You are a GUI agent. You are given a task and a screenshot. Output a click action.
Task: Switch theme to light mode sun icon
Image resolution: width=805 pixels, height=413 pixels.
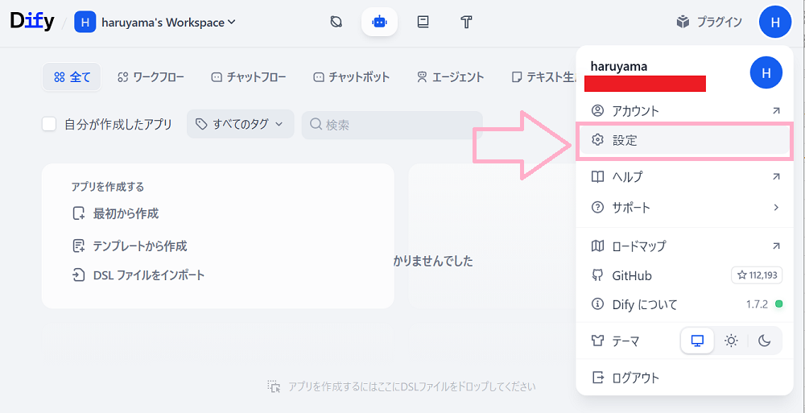pos(731,341)
